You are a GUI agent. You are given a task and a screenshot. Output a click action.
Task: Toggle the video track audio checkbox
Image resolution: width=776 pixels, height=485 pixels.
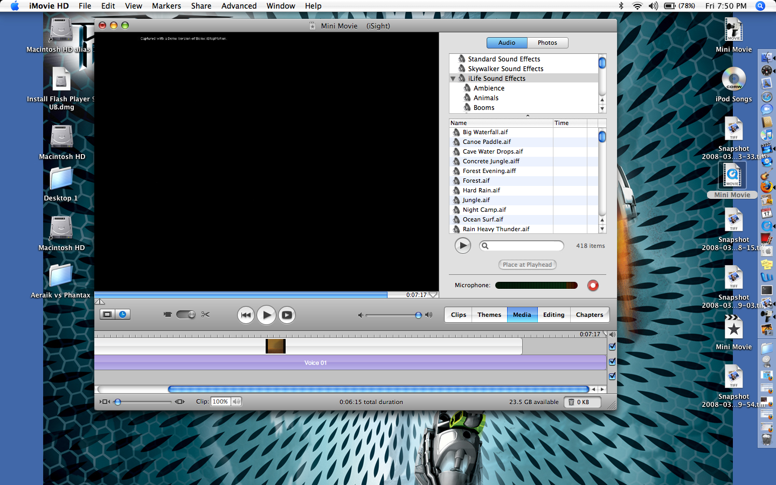[x=612, y=347]
